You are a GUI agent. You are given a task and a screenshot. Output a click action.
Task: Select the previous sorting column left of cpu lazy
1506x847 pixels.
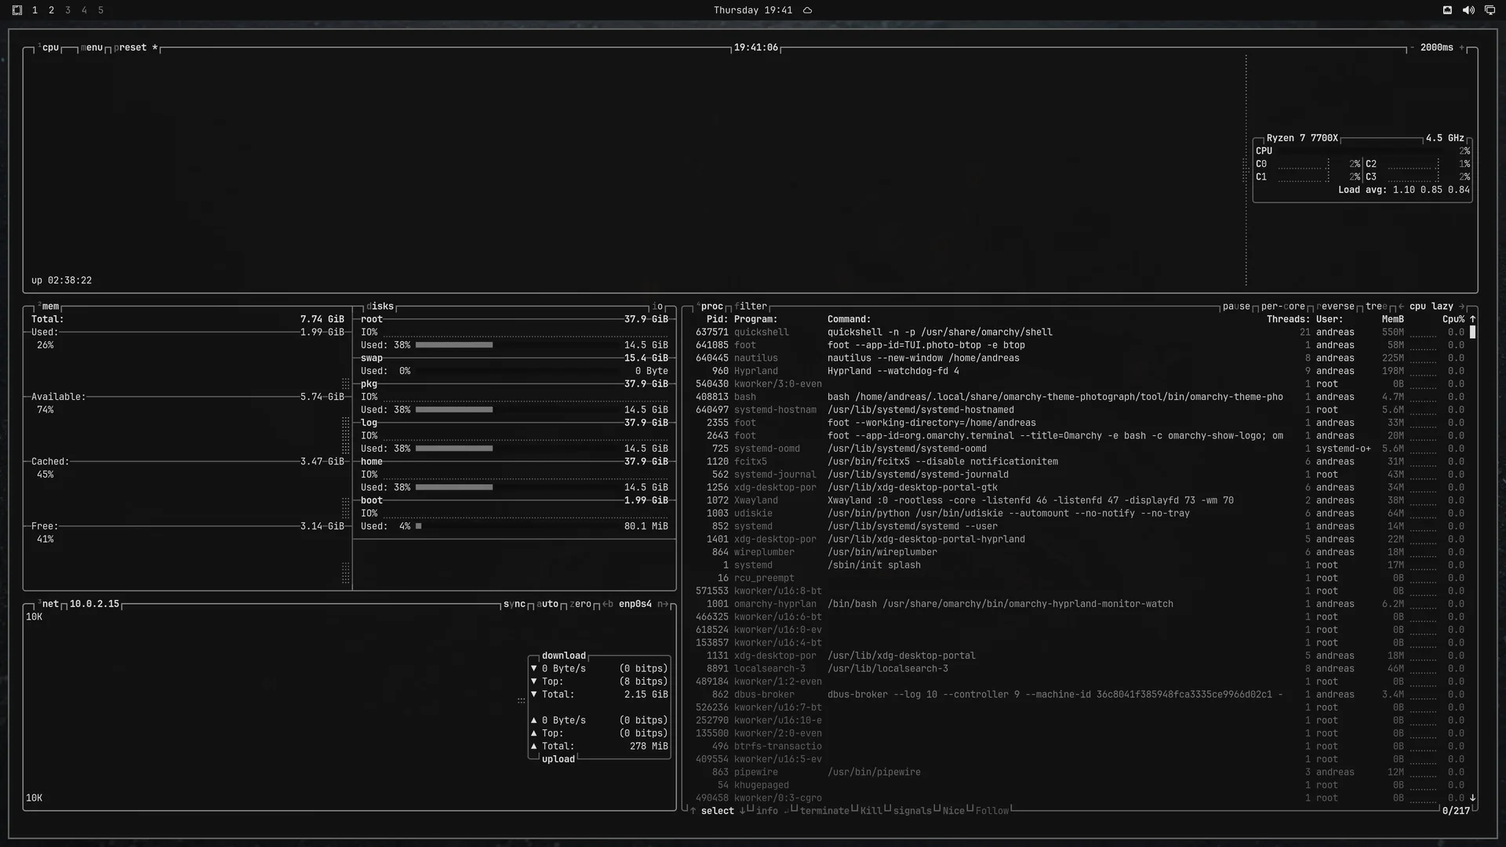(x=1401, y=307)
